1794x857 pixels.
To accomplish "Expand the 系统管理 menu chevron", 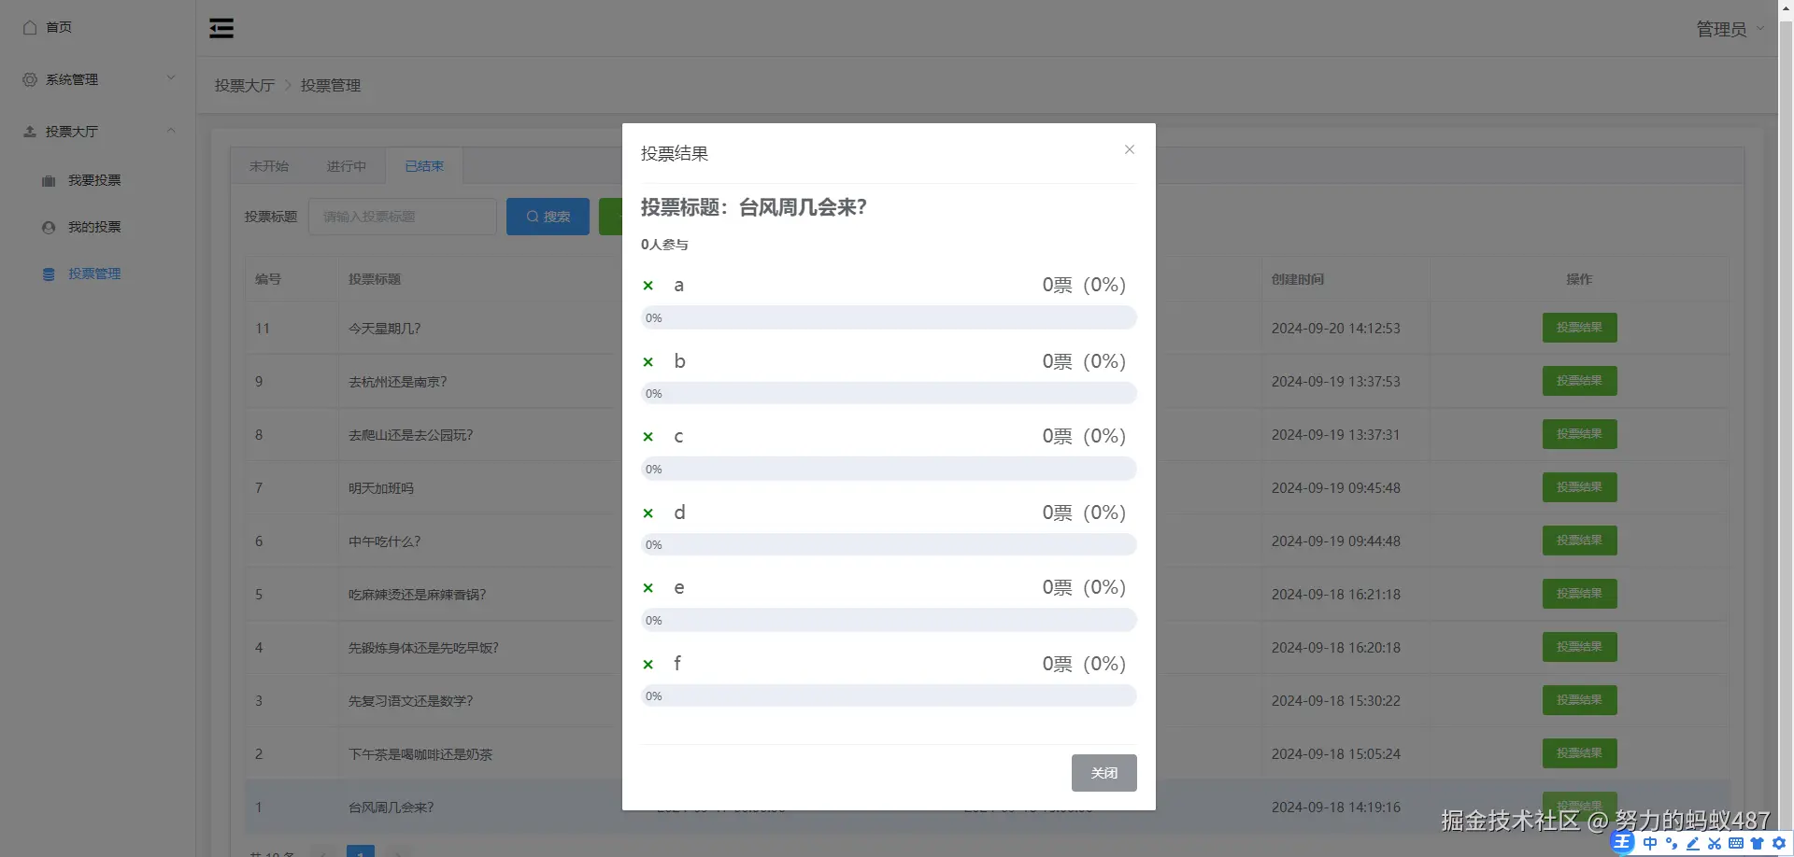I will click(171, 77).
